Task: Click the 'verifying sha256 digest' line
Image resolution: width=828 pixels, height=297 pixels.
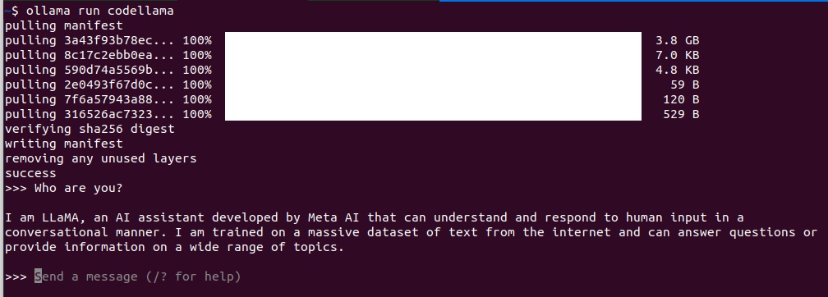Action: (x=90, y=129)
